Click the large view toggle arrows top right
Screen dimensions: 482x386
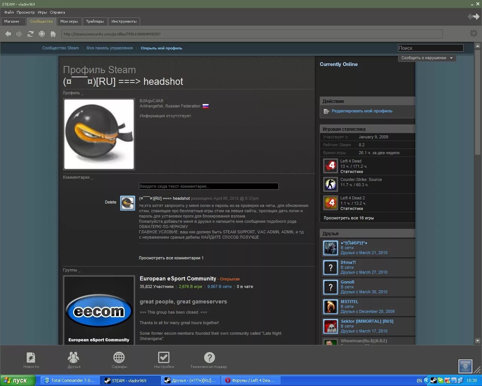[473, 16]
